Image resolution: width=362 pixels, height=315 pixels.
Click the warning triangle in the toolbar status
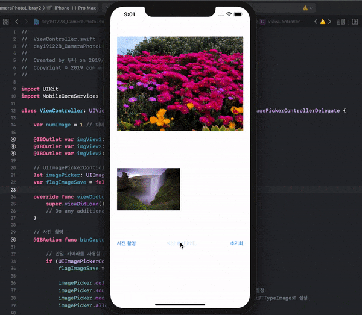(305, 8)
